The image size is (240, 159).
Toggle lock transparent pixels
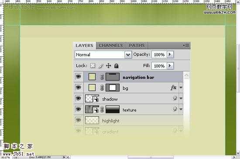coord(93,66)
